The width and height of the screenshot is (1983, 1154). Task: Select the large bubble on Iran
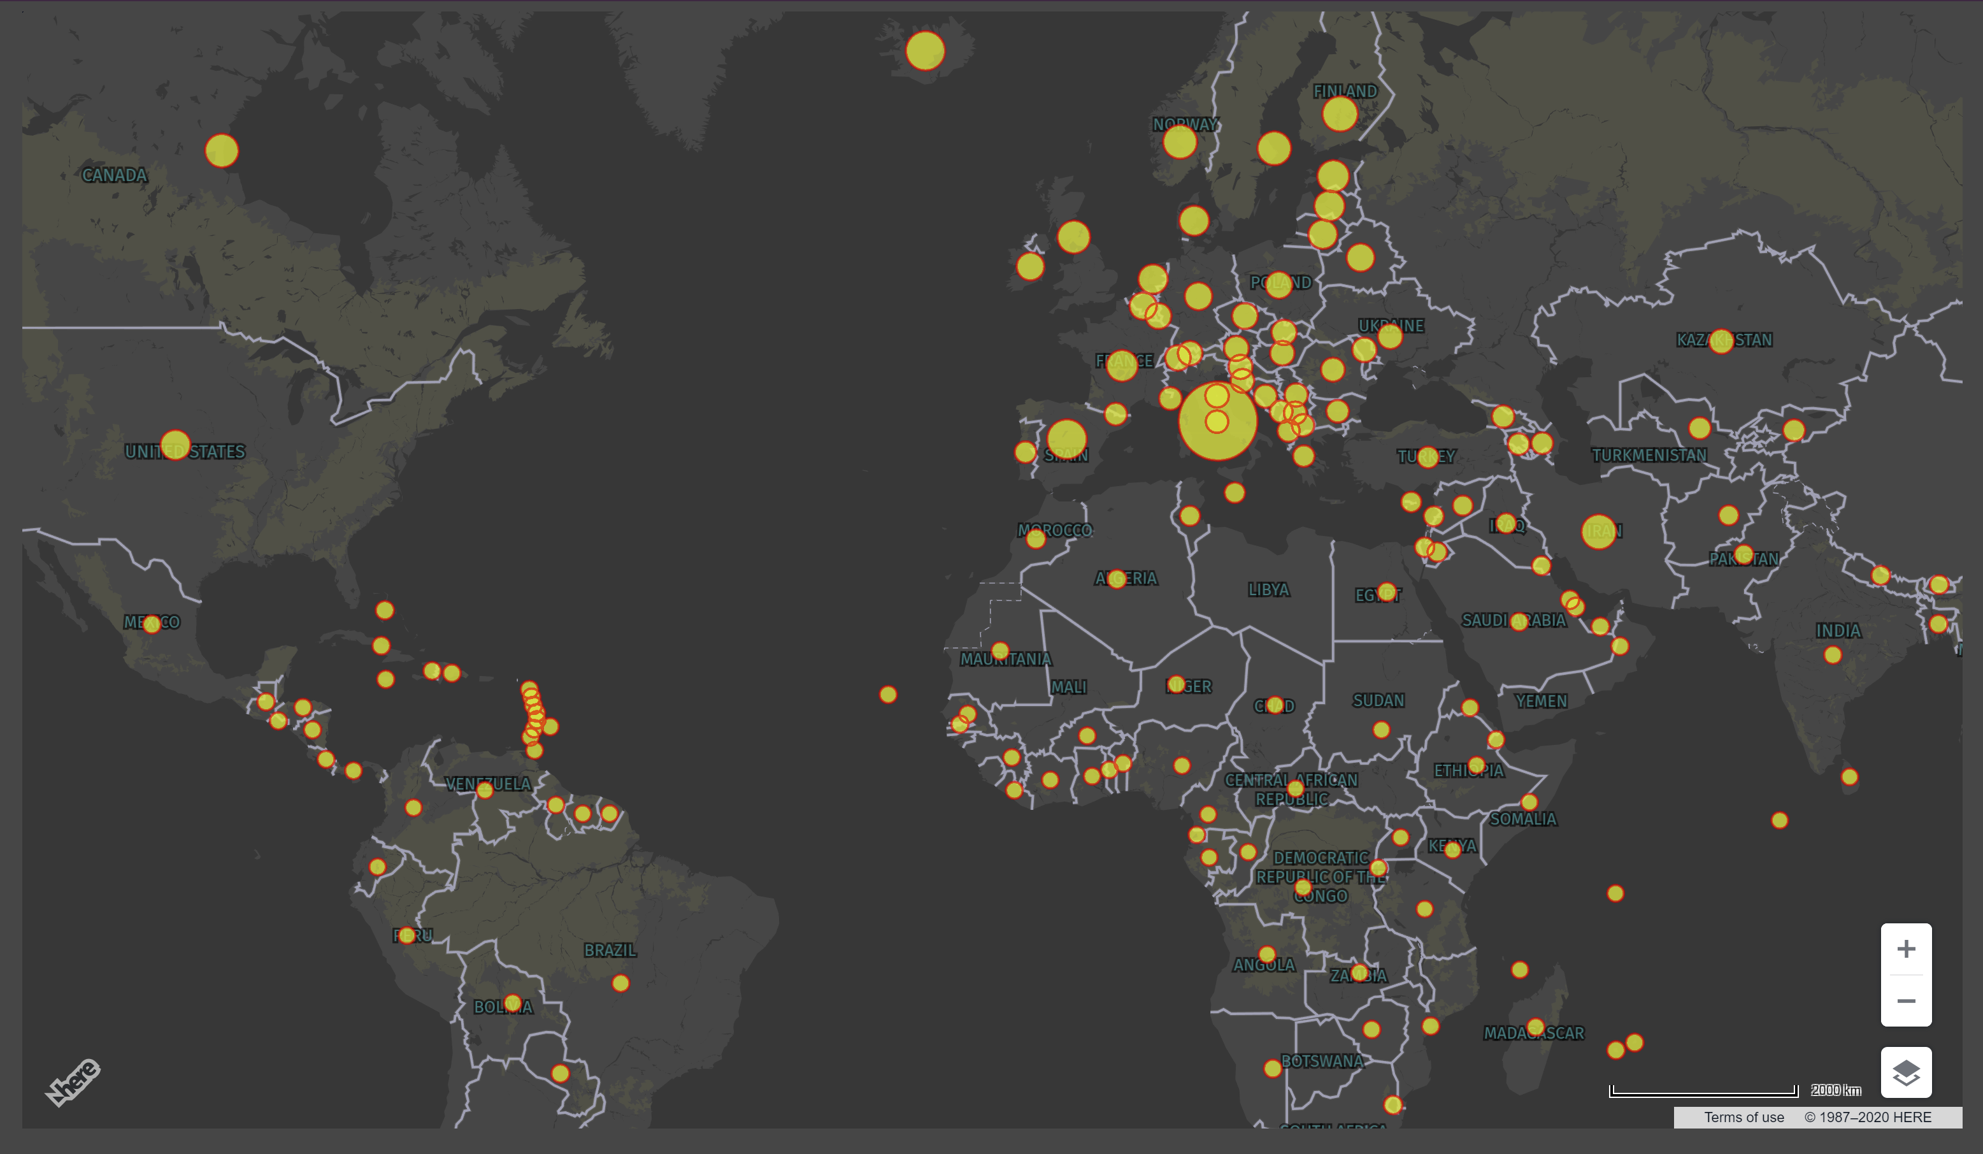[x=1598, y=532]
